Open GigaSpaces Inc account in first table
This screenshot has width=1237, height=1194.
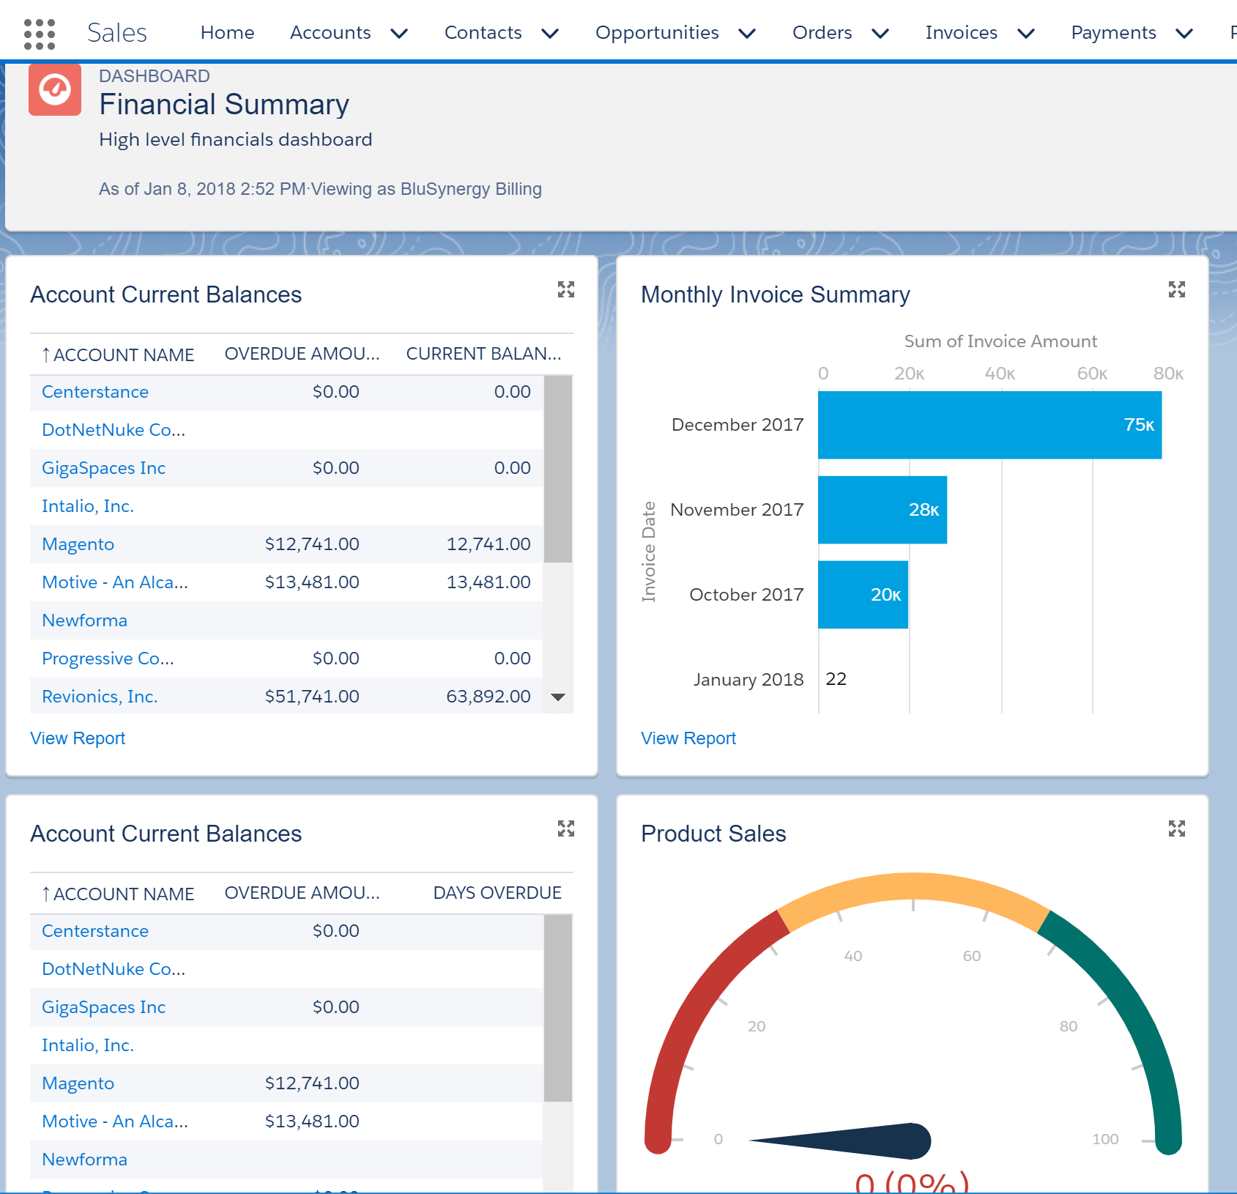tap(103, 468)
